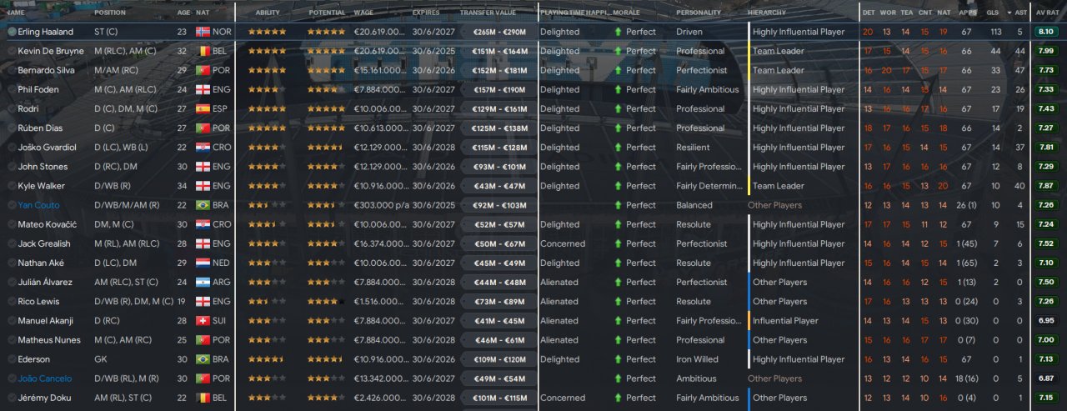Sort by the AGE column header
Screen dimensions: 1067x411
point(183,13)
